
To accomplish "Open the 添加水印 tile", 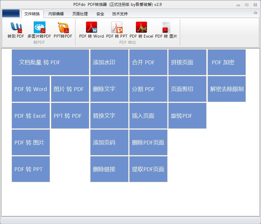I will 109,62.
